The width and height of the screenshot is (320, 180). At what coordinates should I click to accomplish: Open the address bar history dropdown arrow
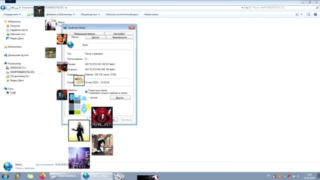(x=242, y=8)
